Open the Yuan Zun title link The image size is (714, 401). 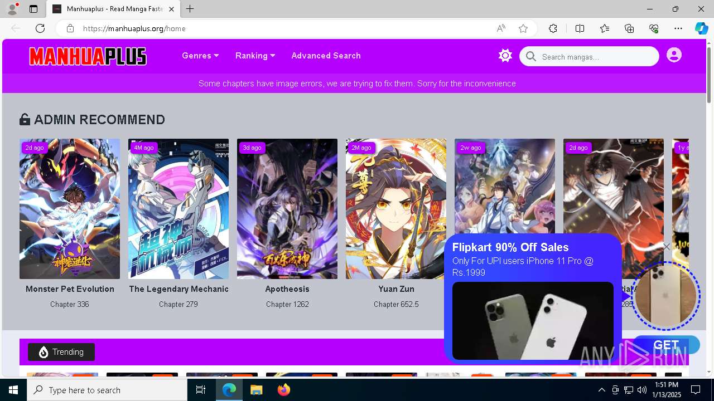tap(396, 289)
